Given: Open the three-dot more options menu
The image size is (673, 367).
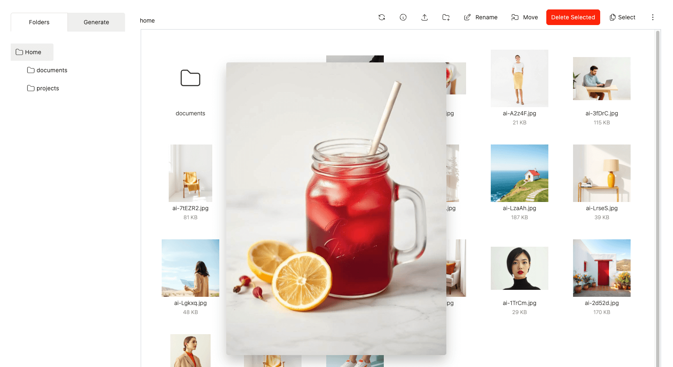Looking at the screenshot, I should 652,17.
